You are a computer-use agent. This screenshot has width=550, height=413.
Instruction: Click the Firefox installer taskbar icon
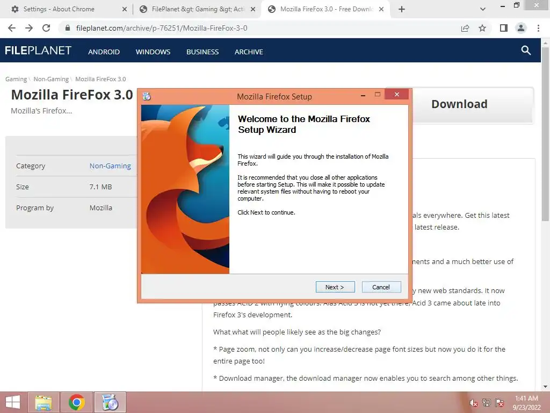110,402
